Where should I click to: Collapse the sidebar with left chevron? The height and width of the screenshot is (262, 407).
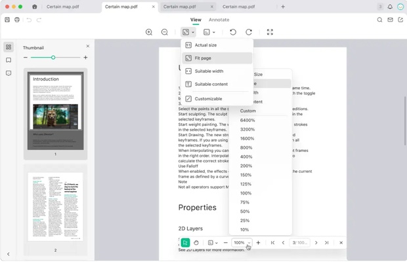pos(9,254)
